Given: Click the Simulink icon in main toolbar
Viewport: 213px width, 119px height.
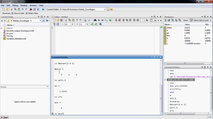Looking at the screenshot, I should [x=31, y=9].
